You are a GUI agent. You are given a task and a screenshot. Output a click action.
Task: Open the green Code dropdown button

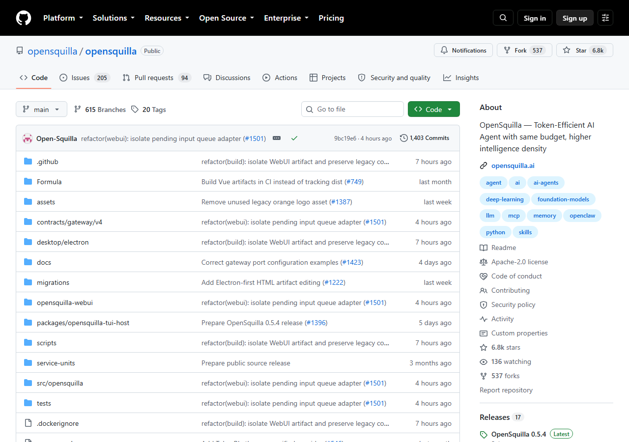(x=434, y=109)
